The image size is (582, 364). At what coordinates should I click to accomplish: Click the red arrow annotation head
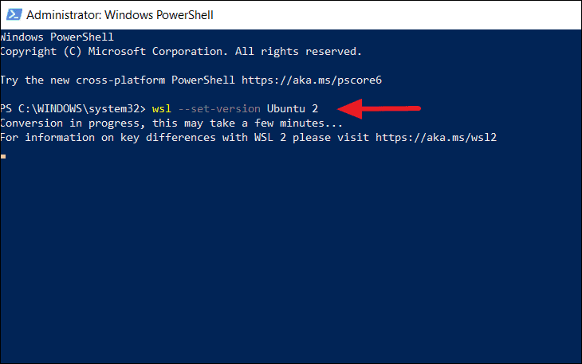350,108
